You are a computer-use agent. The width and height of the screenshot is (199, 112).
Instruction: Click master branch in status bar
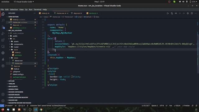9,105
